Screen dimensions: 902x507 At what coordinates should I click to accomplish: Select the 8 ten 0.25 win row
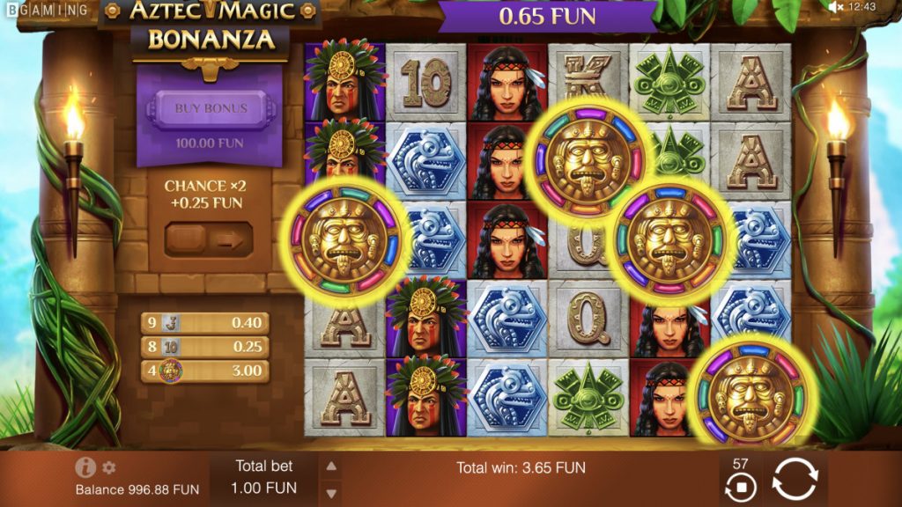click(x=204, y=347)
